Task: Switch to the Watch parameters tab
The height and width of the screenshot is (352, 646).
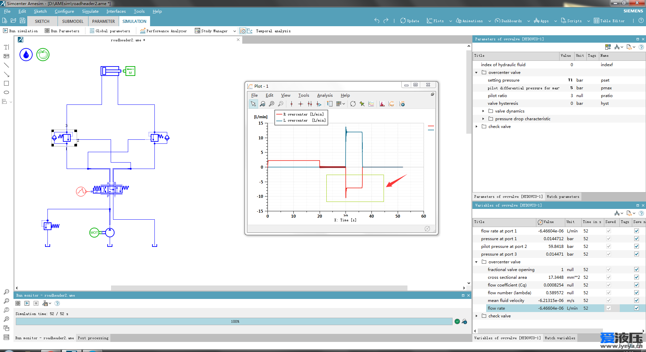Action: coord(563,196)
